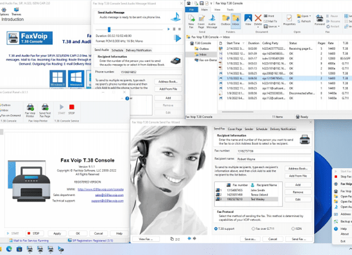Click large blue play arrow icon
This screenshot has height=255, width=352.
[177, 38]
